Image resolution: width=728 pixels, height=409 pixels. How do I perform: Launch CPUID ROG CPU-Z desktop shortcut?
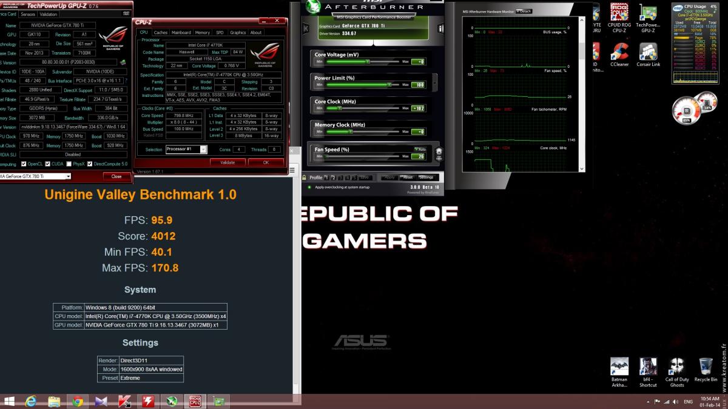tap(619, 18)
